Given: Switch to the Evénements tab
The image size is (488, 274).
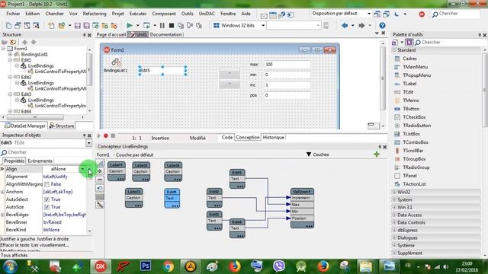Looking at the screenshot, I should pyautogui.click(x=40, y=161).
